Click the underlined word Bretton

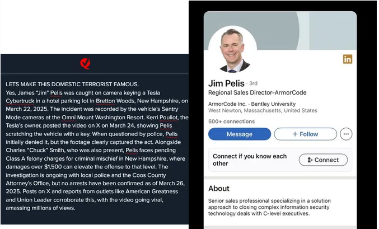coord(105,101)
